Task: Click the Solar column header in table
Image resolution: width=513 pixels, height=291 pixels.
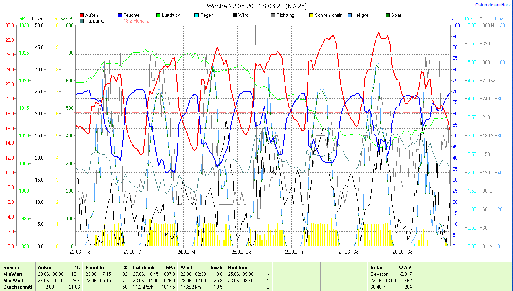Action: point(376,267)
